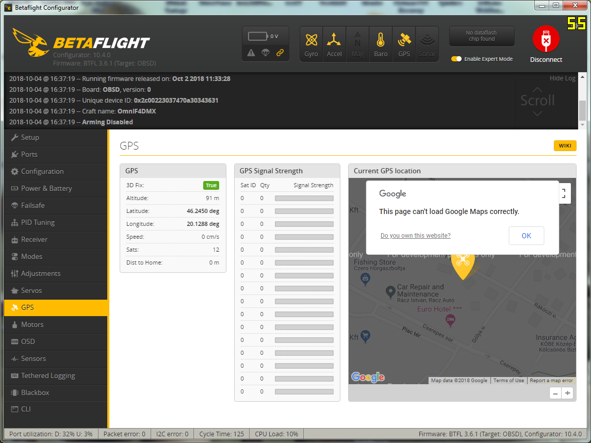
Task: Enable Expert Mode with the toggle switch
Action: coord(456,59)
